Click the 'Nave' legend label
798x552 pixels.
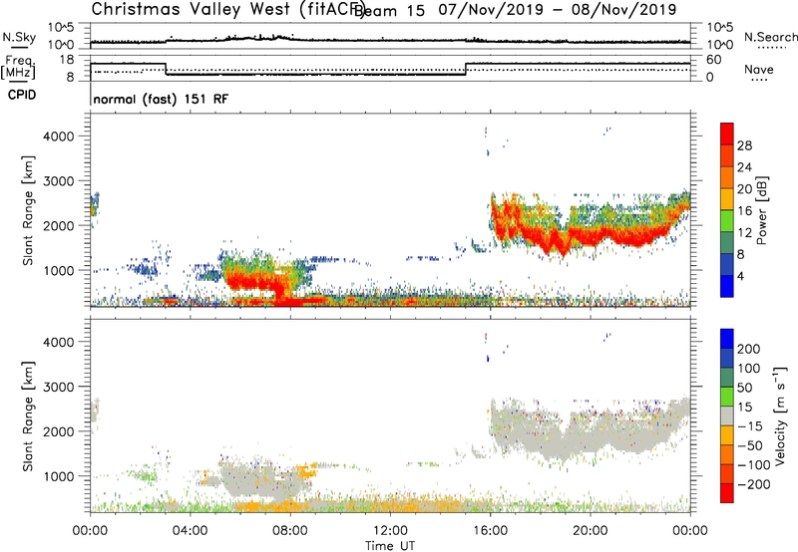(x=758, y=70)
